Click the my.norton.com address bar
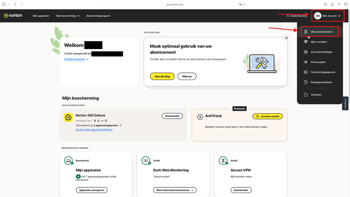Screen dimensions: 350x197 pos(175,4)
